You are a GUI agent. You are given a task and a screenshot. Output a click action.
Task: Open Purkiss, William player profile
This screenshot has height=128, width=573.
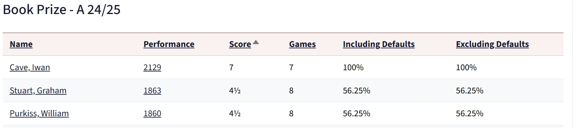[39, 113]
